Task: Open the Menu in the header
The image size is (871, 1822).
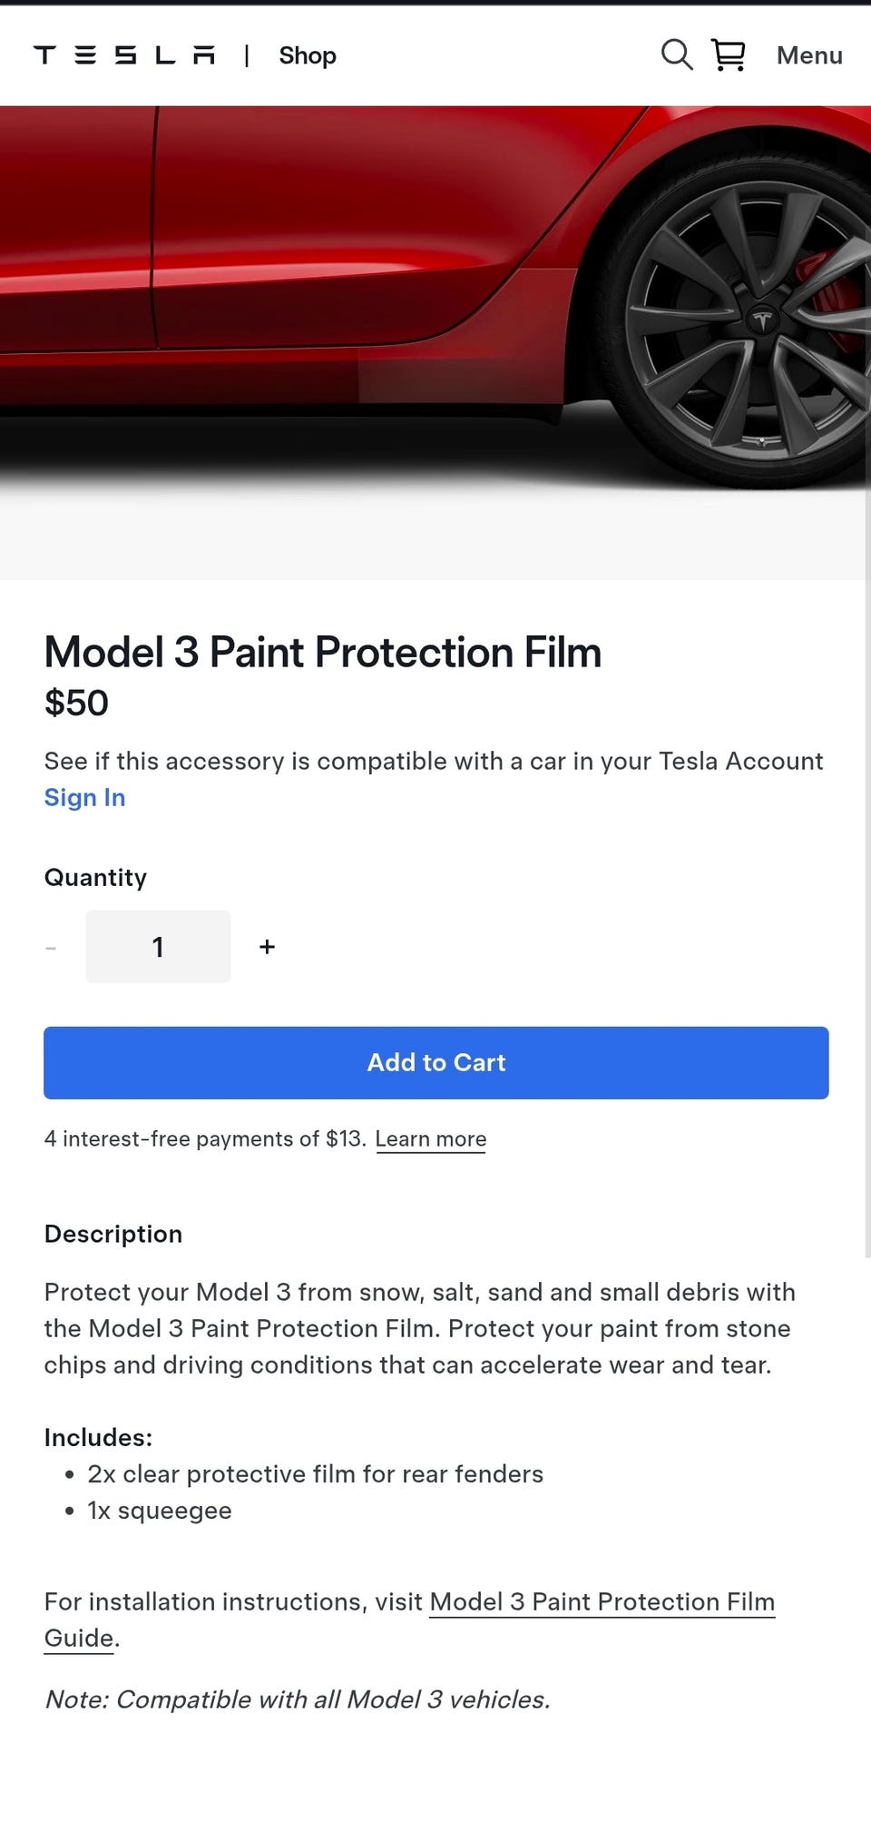Action: (808, 55)
